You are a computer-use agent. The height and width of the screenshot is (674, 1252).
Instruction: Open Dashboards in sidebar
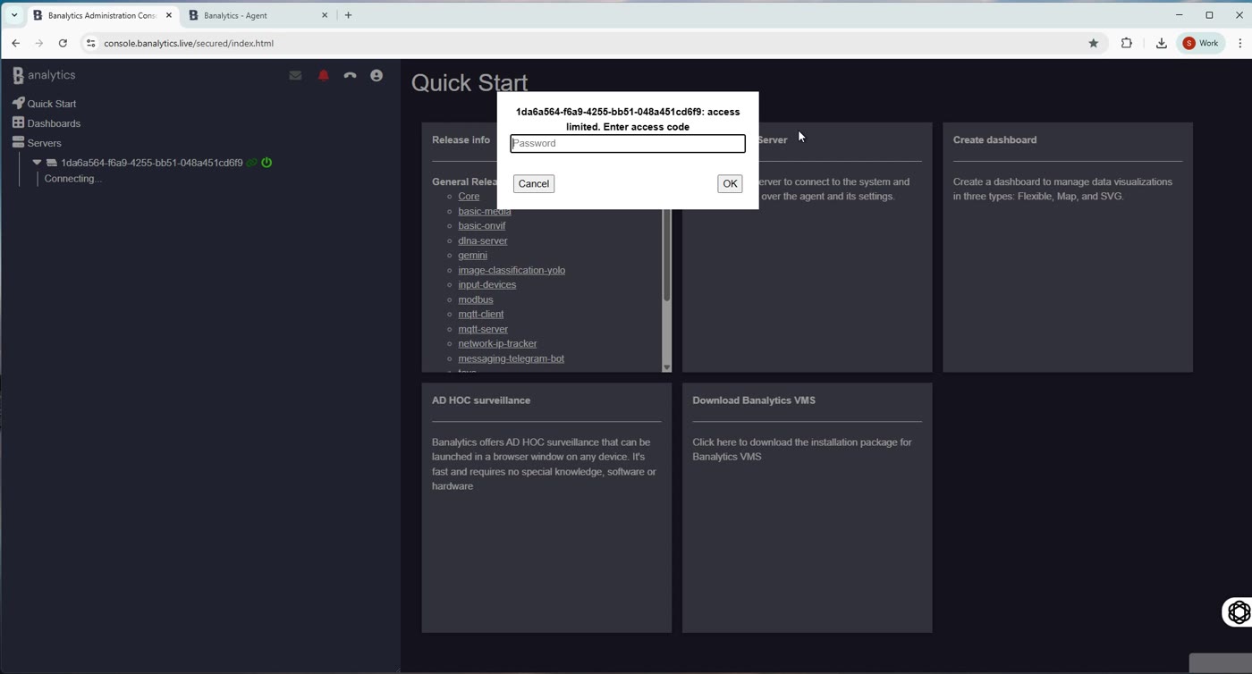(x=54, y=123)
